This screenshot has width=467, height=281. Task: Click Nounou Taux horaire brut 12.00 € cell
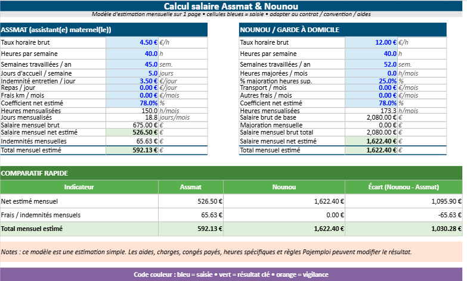click(x=371, y=42)
